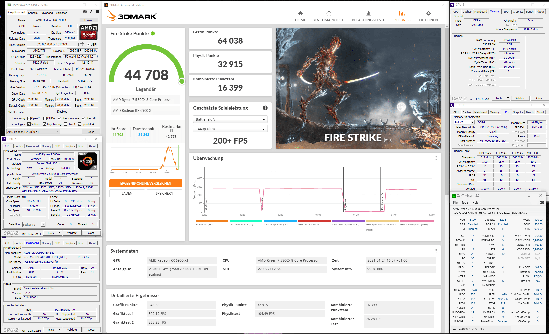Open the Socket #1 selection dropdown
Screen dimensions: 549x334
[x=34, y=225]
